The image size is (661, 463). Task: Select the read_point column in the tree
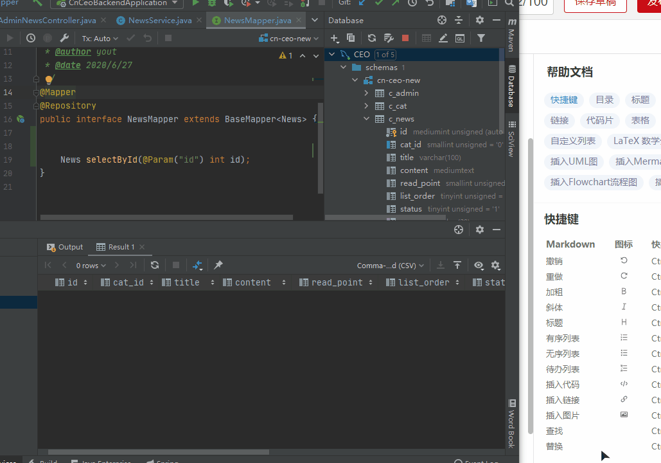(420, 183)
